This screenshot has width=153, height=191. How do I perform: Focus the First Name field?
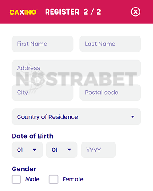pyautogui.click(x=43, y=44)
